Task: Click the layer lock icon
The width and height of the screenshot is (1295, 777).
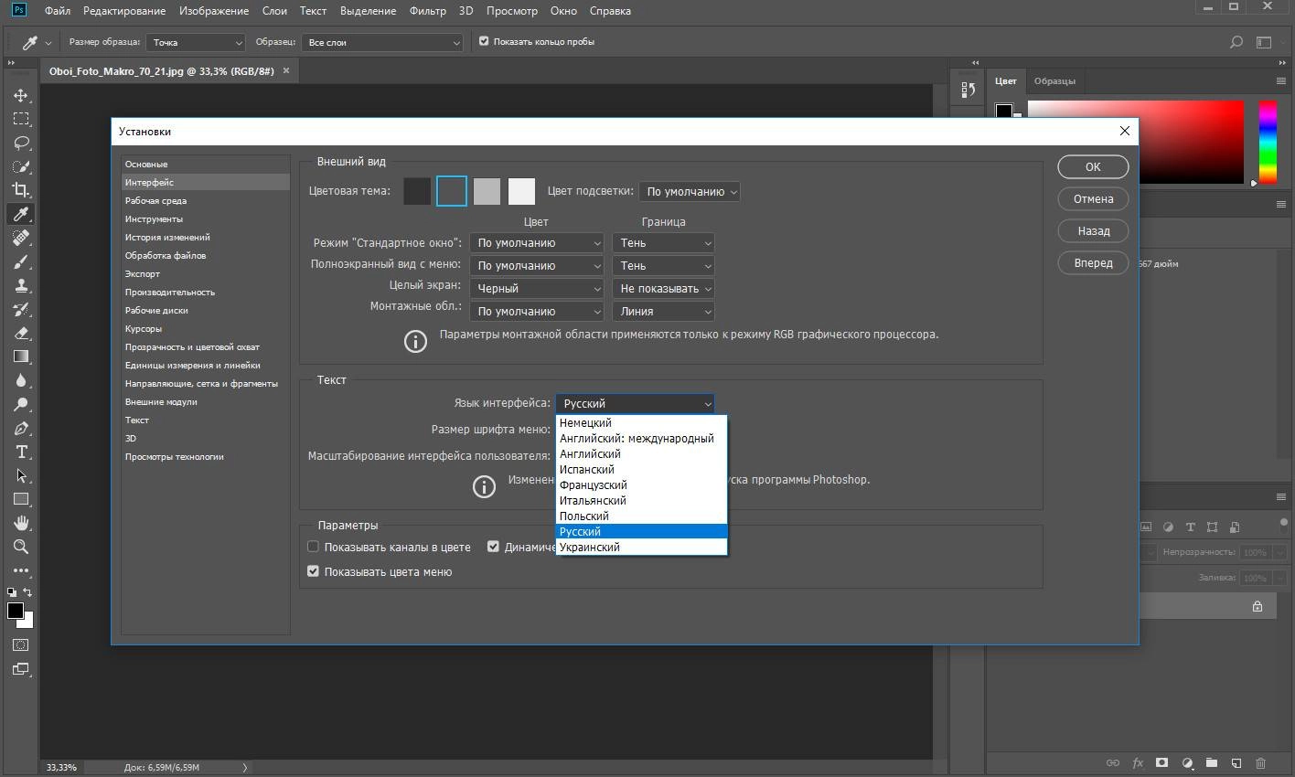Action: (1258, 606)
